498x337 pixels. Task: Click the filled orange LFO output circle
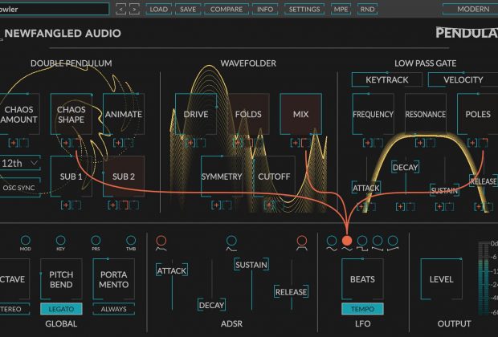347,241
